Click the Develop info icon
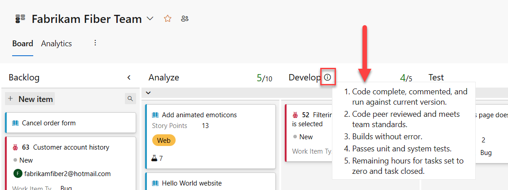508x190 pixels. point(328,77)
